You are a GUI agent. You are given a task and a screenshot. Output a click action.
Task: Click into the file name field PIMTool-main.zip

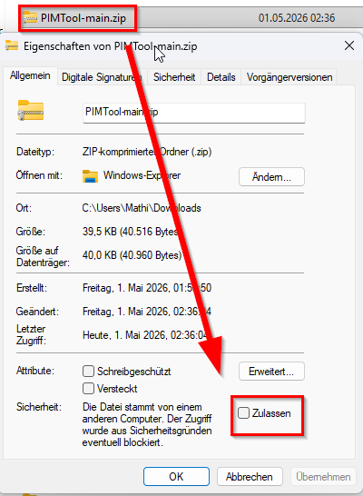[x=194, y=113]
